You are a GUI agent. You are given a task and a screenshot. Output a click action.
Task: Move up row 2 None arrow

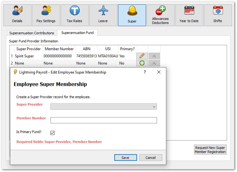click(154, 63)
